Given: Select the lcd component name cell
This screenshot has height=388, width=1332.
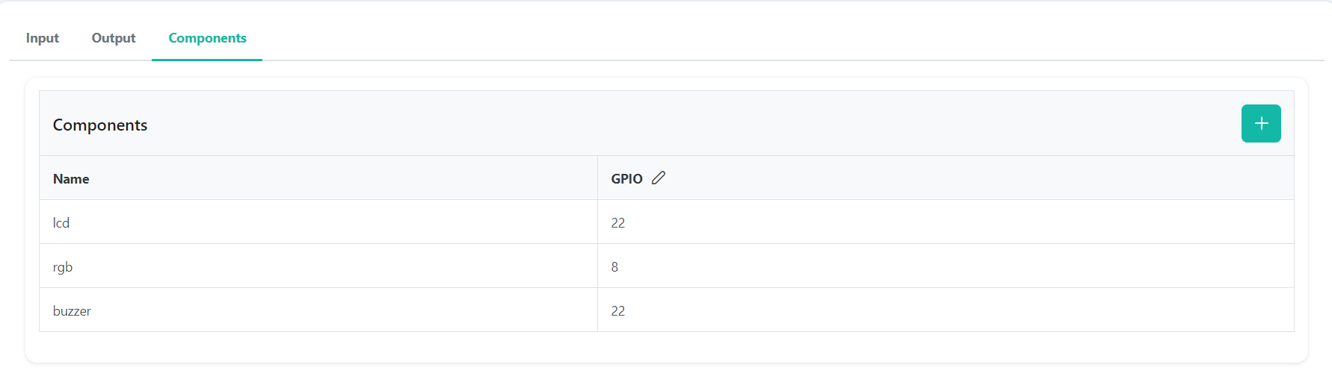Looking at the screenshot, I should (318, 222).
